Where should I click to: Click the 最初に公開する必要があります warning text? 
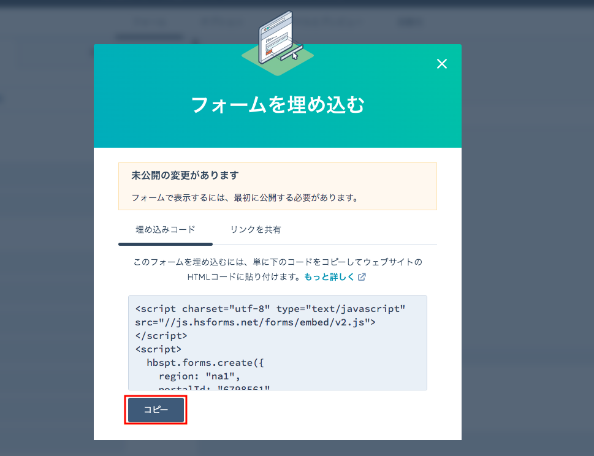[245, 198]
